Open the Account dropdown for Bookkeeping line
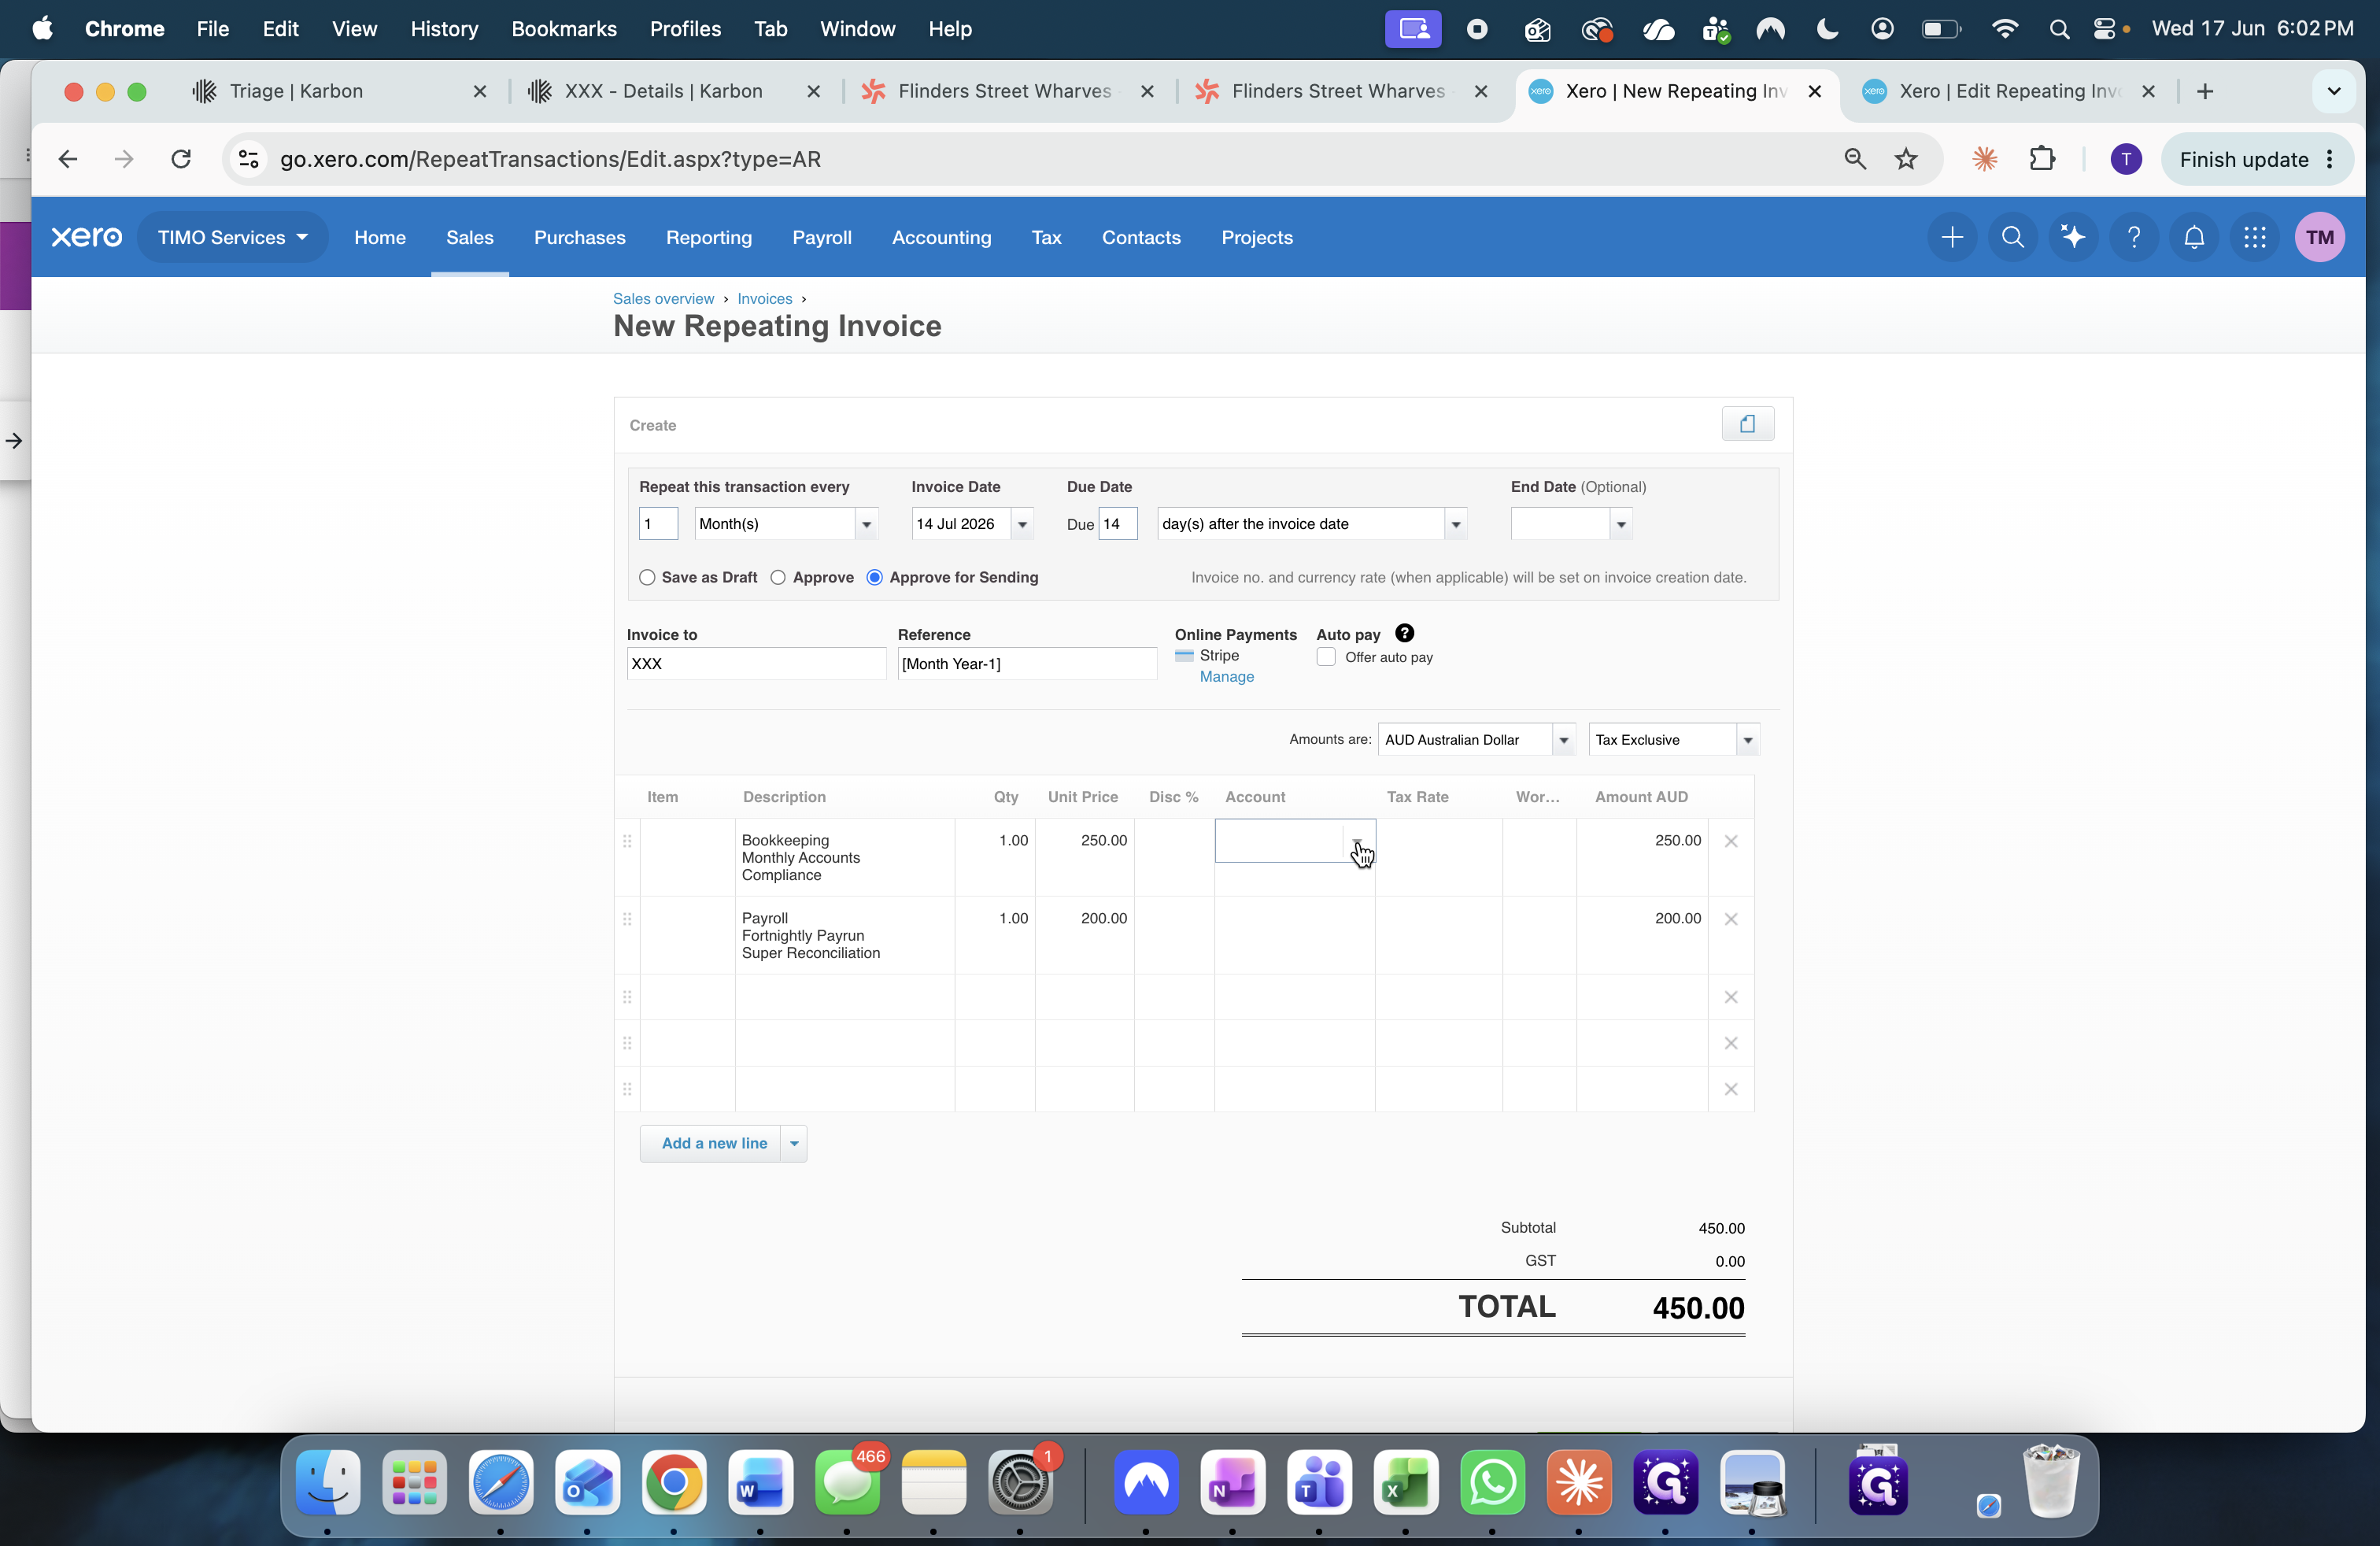2380x1546 pixels. point(1357,841)
